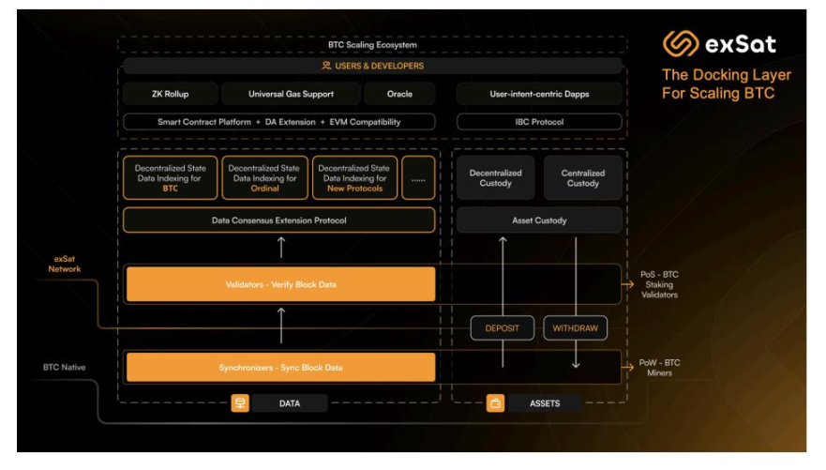The width and height of the screenshot is (826, 470).
Task: Select the Oracle block
Action: click(399, 94)
